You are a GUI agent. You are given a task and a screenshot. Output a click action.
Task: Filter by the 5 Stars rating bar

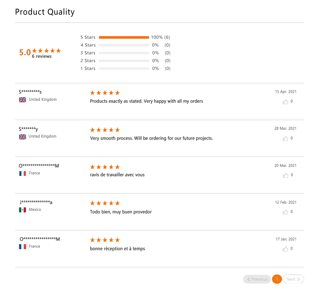tap(124, 37)
